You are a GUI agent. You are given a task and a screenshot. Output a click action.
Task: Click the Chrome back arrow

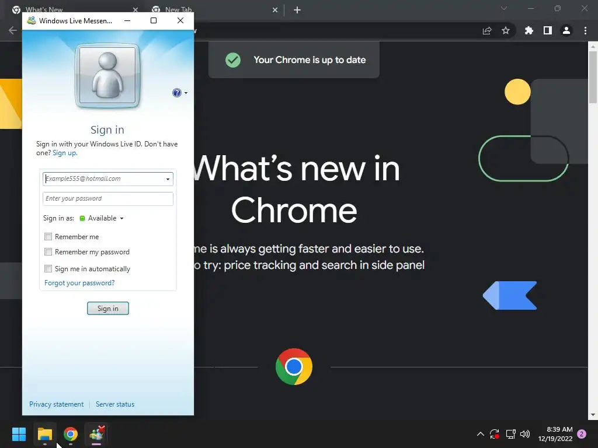13,30
